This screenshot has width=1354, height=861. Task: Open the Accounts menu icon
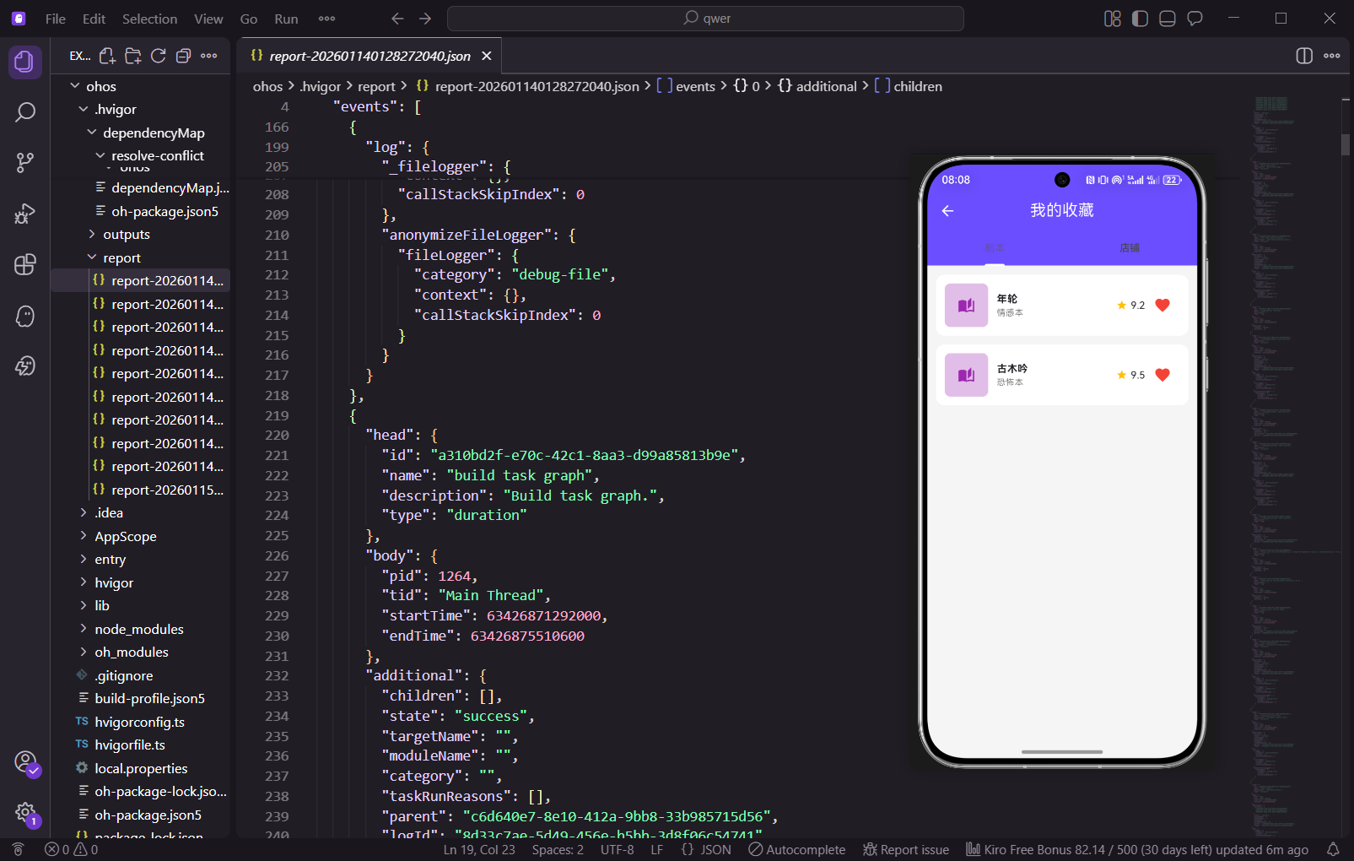point(26,762)
